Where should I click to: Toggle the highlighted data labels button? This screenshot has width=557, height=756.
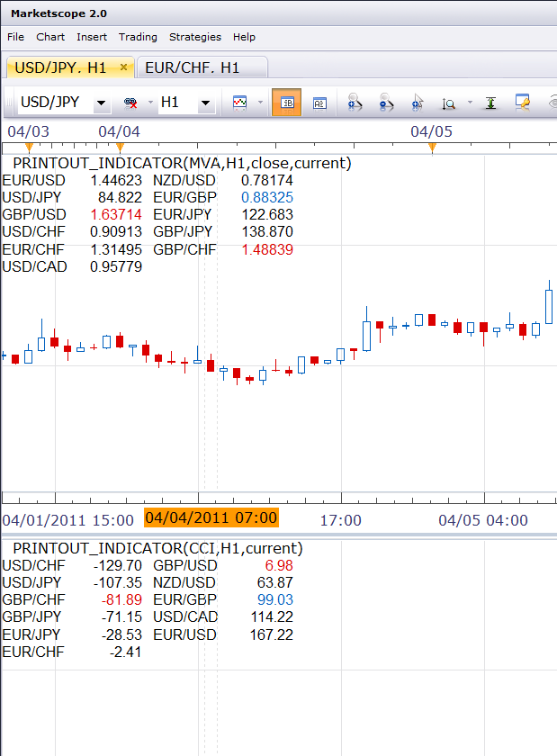point(286,103)
